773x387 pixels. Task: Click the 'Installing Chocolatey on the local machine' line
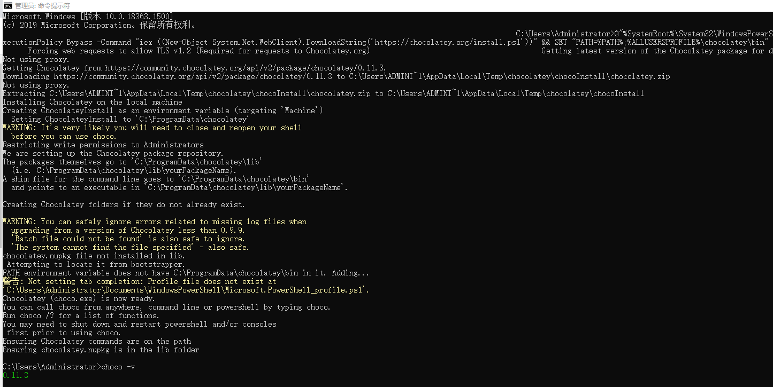92,102
